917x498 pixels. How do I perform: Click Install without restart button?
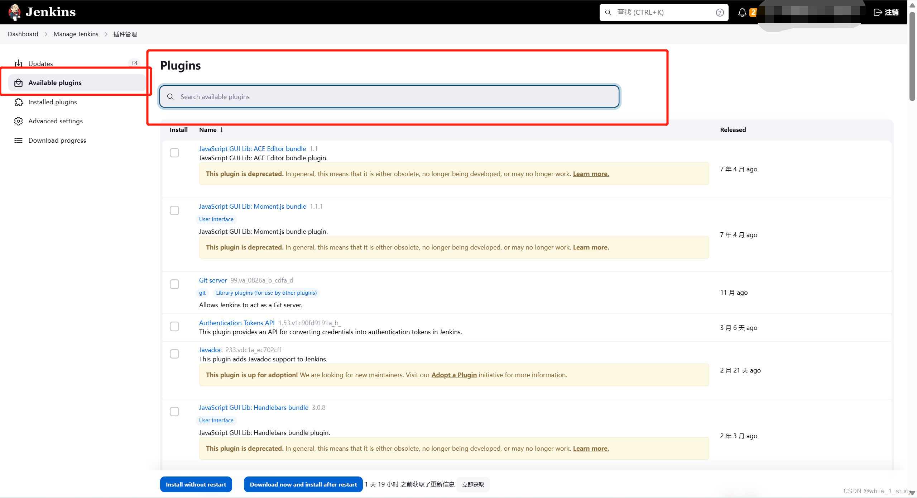[x=196, y=484]
